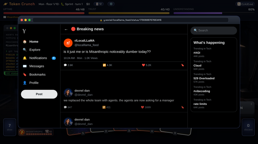Viewport: 258px width, 144px height.
Task: Like the r/LocalLLaMA post with the heart
Action: (x=147, y=65)
